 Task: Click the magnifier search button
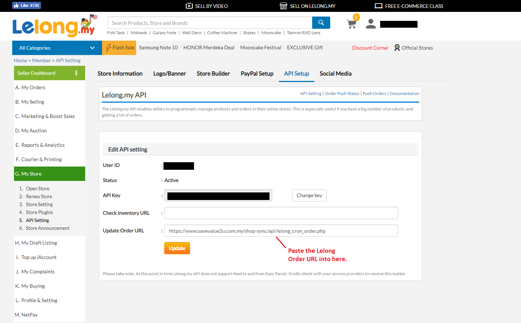coord(321,23)
